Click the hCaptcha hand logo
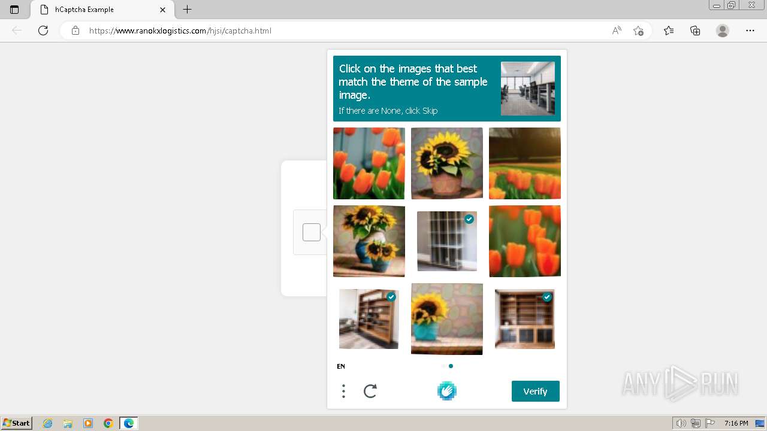767x431 pixels. point(447,391)
